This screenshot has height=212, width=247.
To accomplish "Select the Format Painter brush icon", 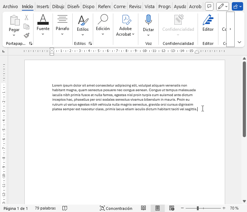I will point(26,35).
